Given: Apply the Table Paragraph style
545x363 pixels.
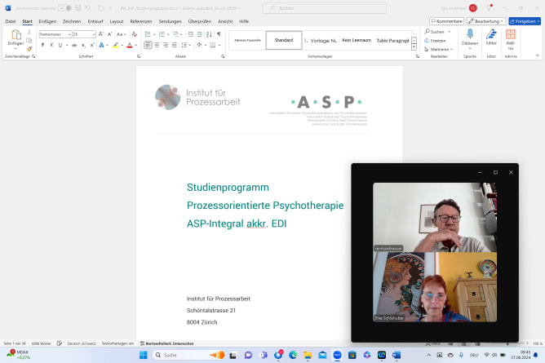Looking at the screenshot, I should pyautogui.click(x=392, y=40).
